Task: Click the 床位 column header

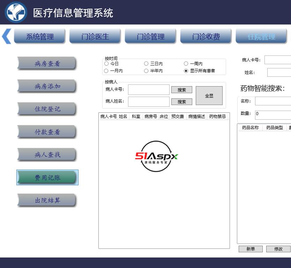Action: click(164, 116)
